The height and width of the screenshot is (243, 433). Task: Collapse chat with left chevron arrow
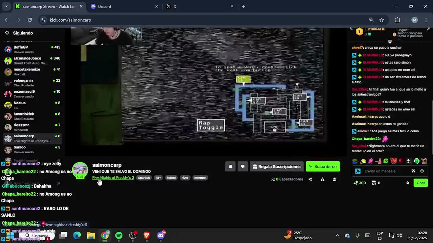pyautogui.click(x=351, y=29)
